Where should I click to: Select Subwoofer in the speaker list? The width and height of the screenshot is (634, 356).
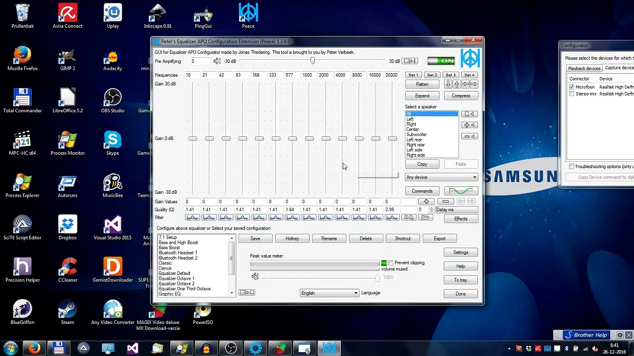coord(417,134)
